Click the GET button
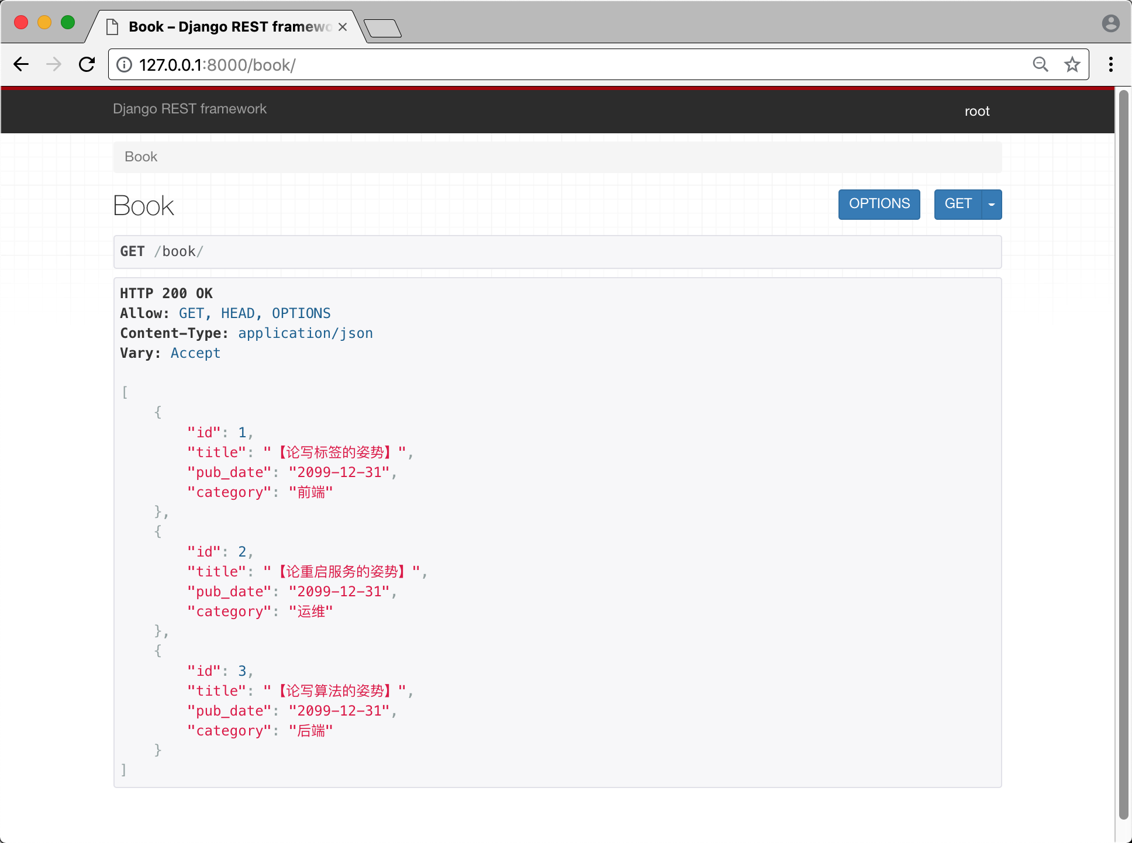This screenshot has height=843, width=1132. pos(958,204)
